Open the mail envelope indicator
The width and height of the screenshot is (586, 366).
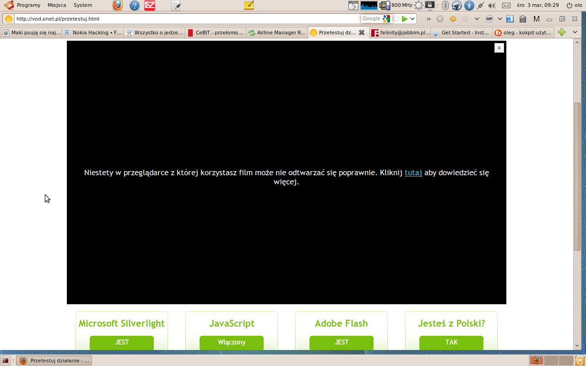click(506, 5)
